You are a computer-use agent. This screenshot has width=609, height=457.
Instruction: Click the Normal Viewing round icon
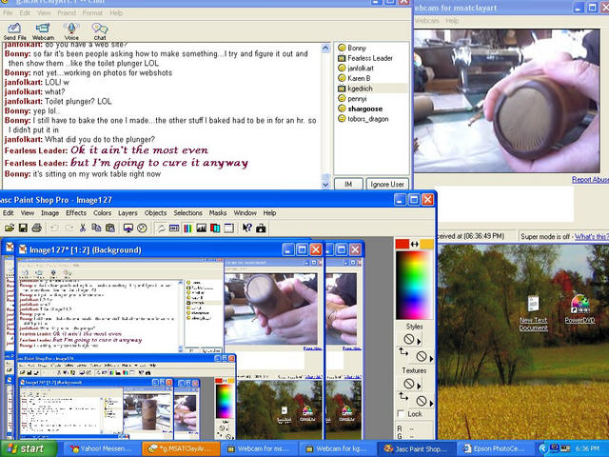pyautogui.click(x=142, y=228)
